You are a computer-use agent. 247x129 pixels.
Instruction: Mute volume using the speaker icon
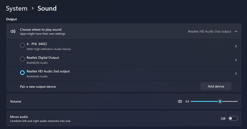pos(180,101)
